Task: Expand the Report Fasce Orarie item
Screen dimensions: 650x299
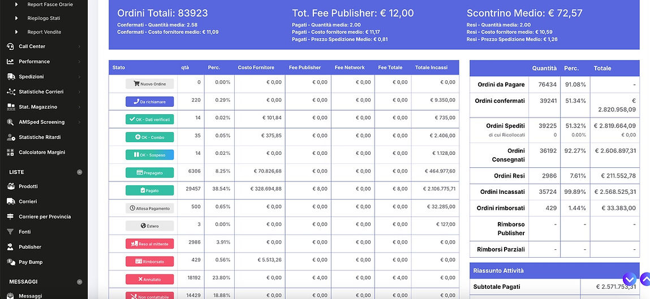Action: pos(16,5)
